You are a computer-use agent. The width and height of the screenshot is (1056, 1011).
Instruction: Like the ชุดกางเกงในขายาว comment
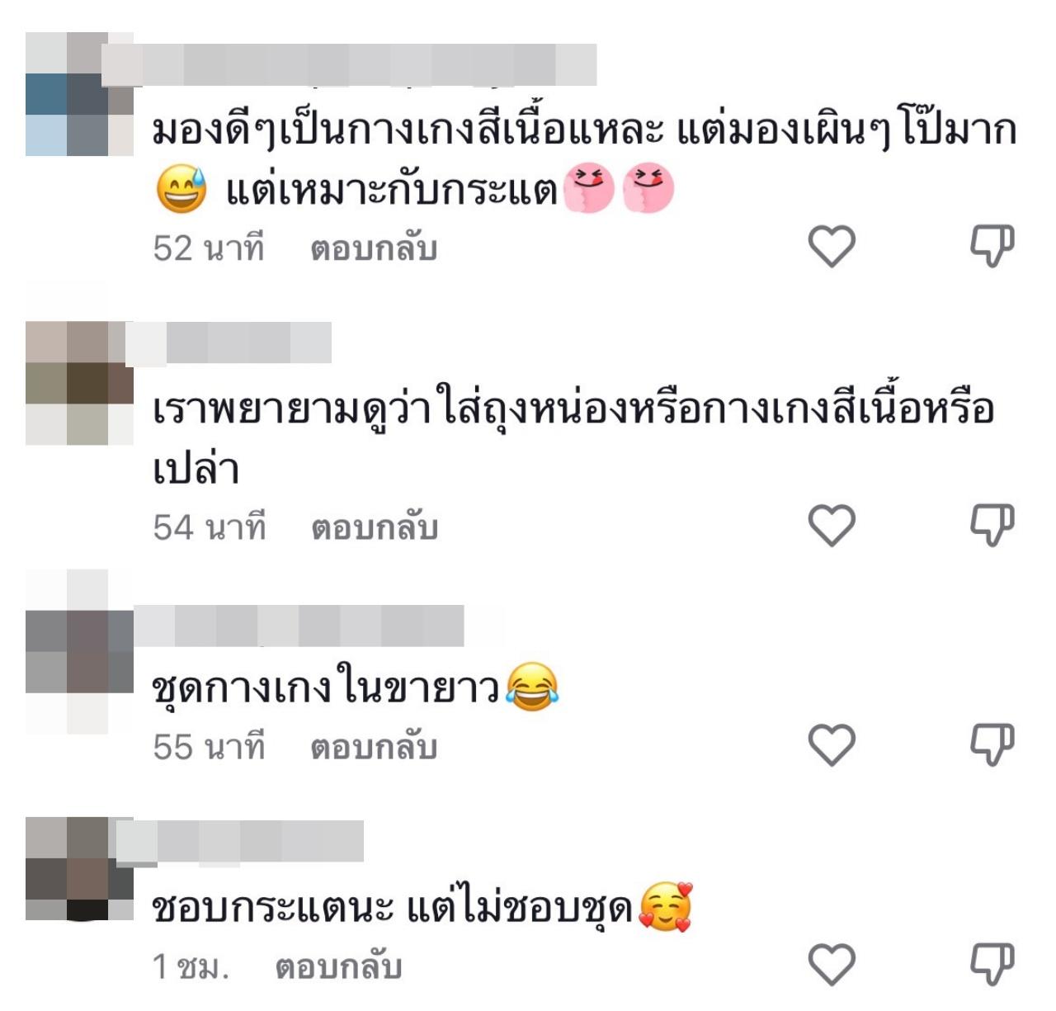click(831, 745)
